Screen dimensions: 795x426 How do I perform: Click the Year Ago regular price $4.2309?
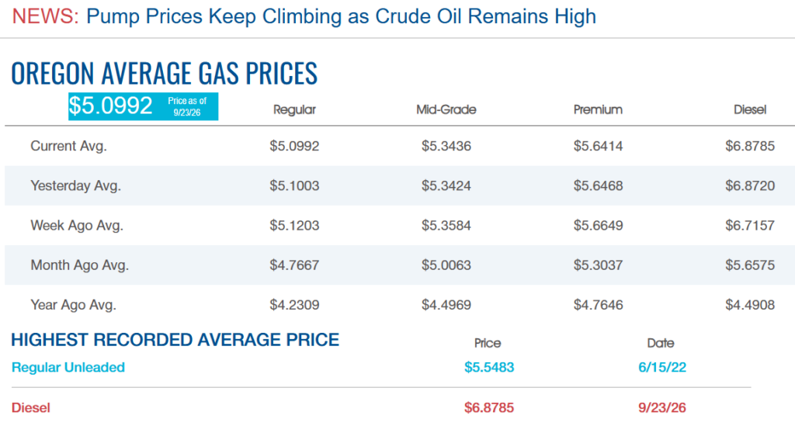click(294, 305)
